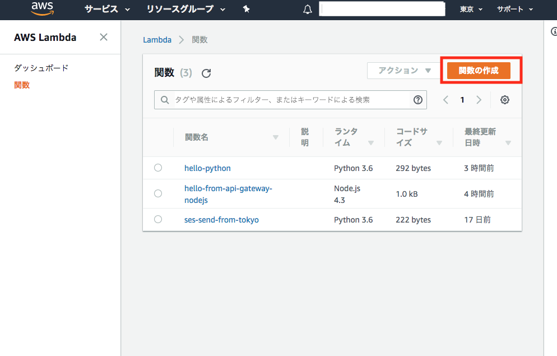Open the リソースグループ dropdown menu
The width and height of the screenshot is (557, 356).
coord(186,9)
